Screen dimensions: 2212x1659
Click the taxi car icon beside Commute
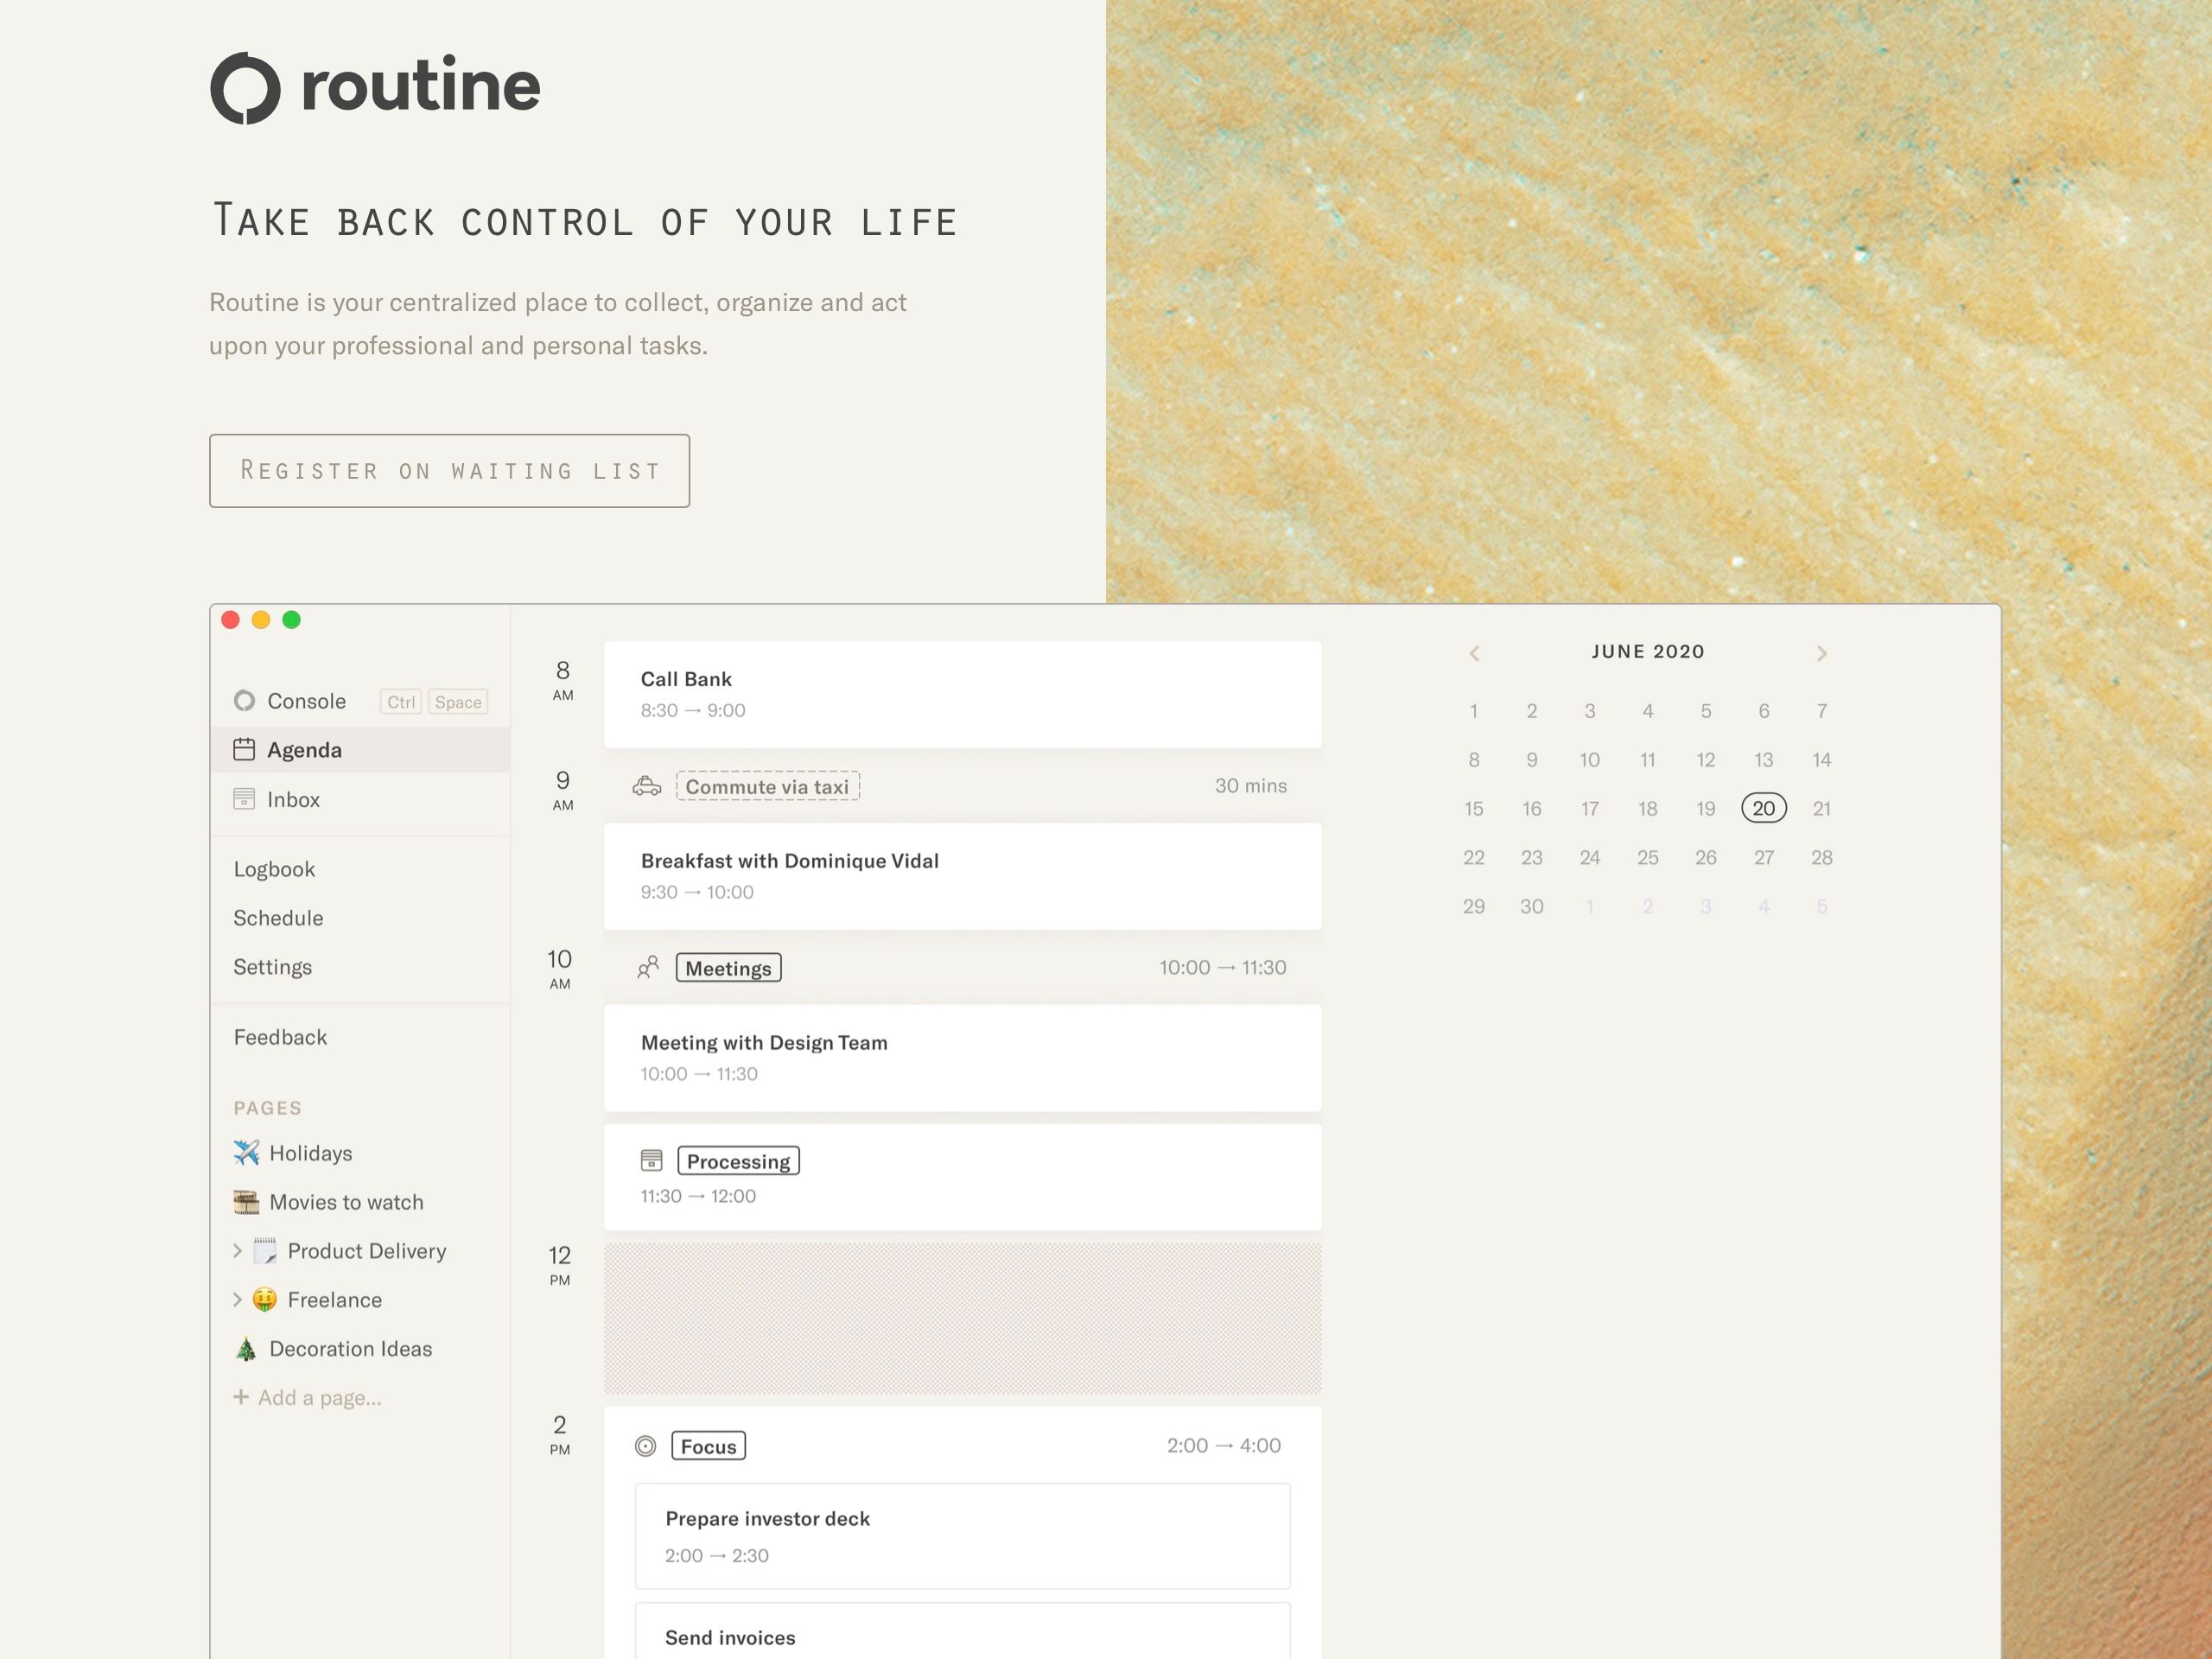(647, 786)
